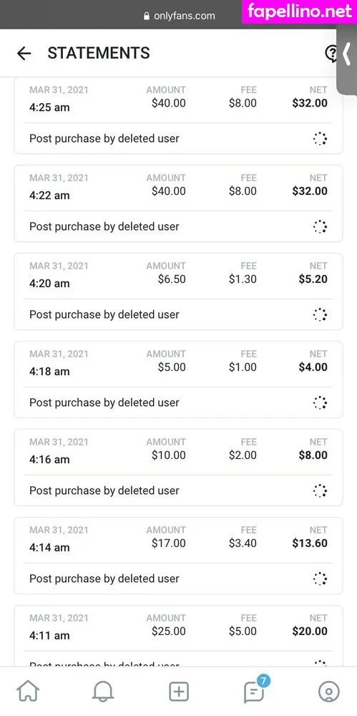Screen dimensions: 357x716
Task: Open messages icon with 7 badge
Action: click(254, 692)
